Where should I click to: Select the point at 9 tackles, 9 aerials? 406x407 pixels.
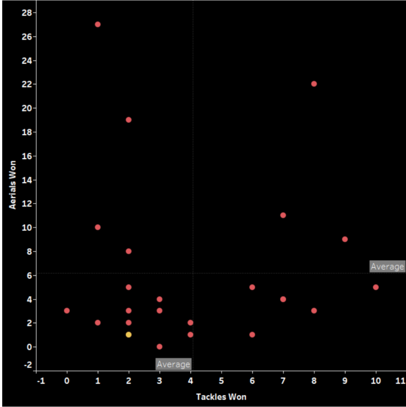coord(345,239)
